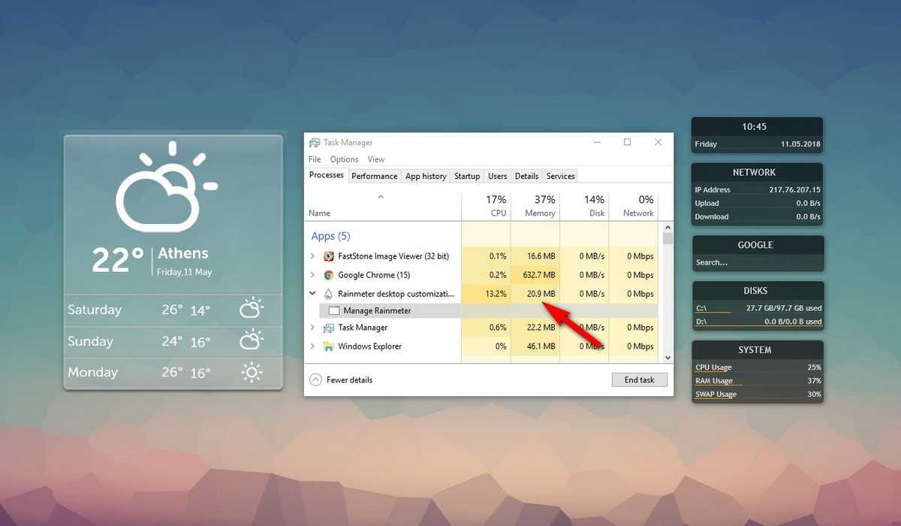
Task: Open the Startup tab
Action: tap(466, 177)
